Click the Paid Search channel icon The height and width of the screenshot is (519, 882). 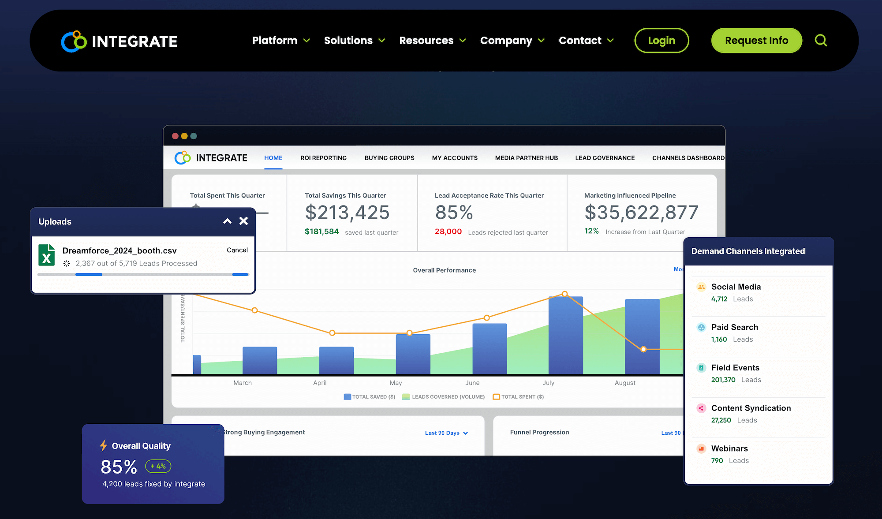point(701,327)
